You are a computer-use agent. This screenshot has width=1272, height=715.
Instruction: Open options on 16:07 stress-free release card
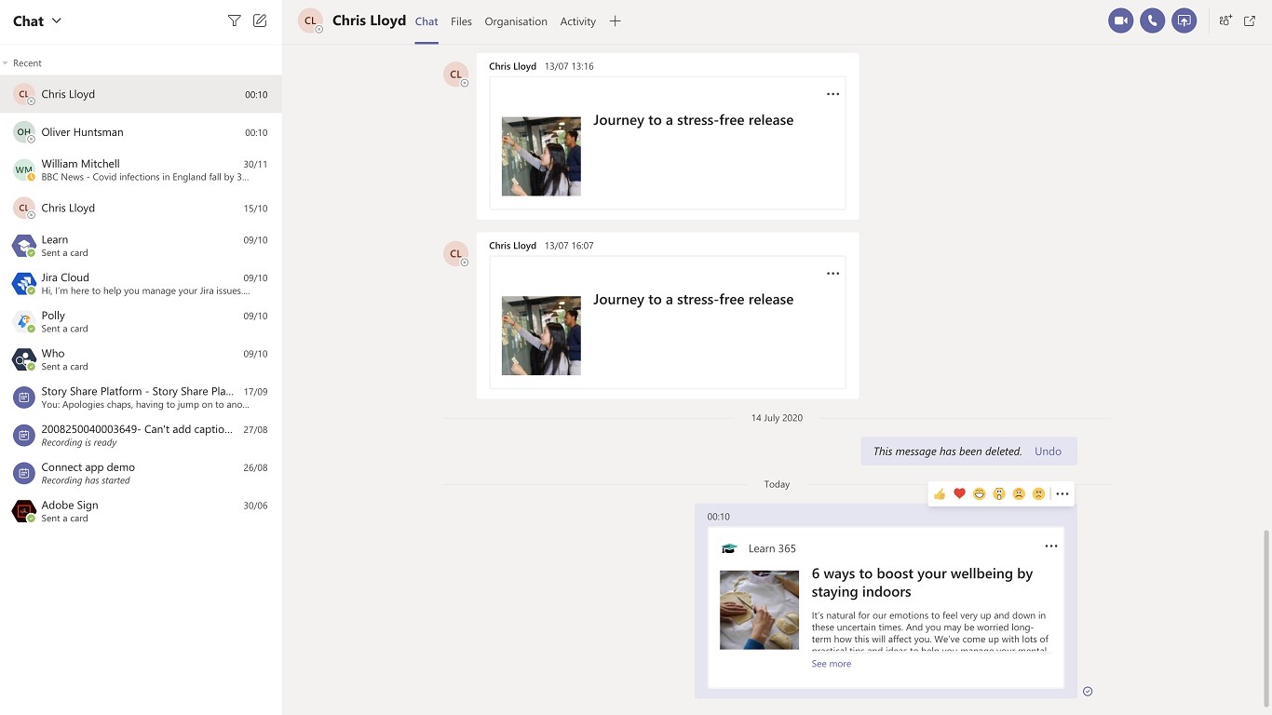click(832, 274)
